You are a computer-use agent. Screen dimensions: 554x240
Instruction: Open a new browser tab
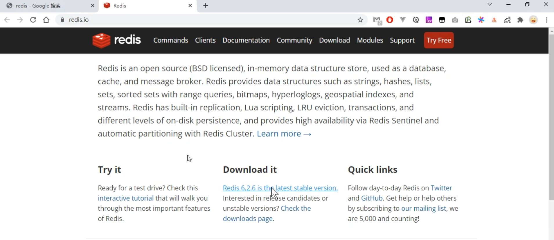point(206,6)
